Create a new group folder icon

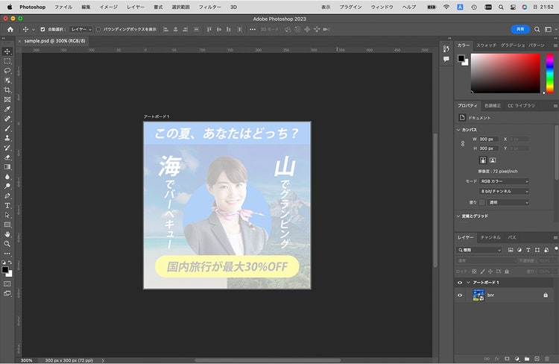(527, 359)
